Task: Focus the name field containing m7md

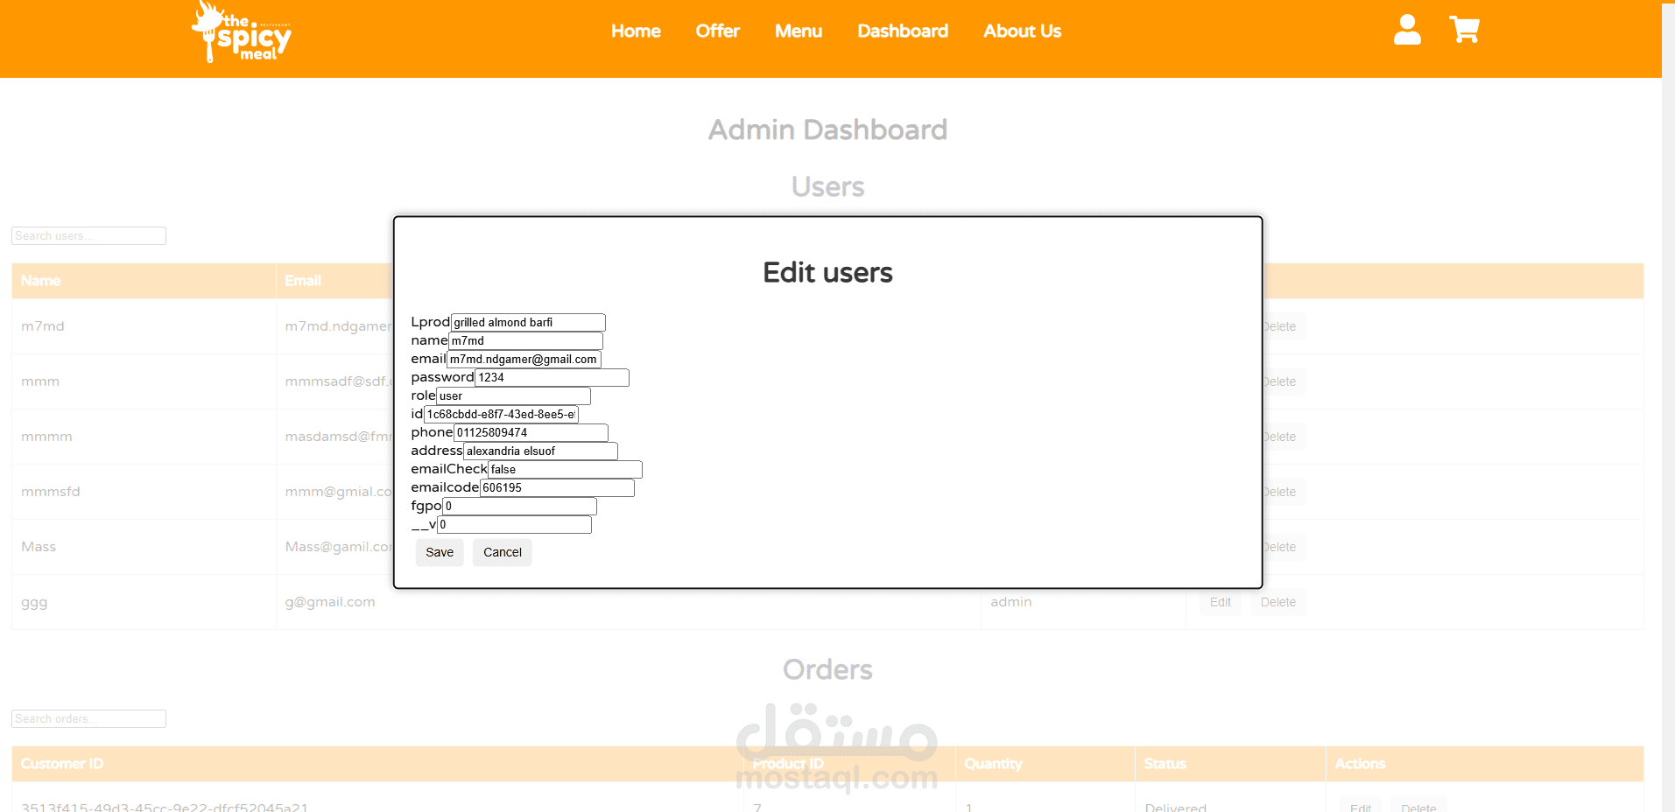Action: click(525, 340)
